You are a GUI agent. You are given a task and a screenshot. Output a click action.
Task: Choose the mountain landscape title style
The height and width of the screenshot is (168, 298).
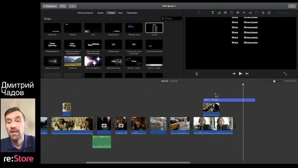73,61
